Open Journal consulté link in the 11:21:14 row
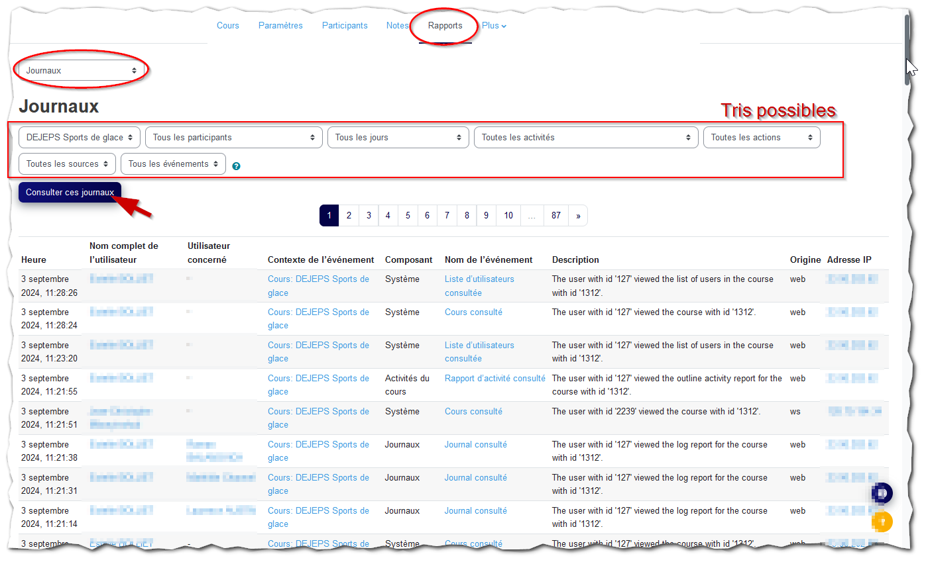The height and width of the screenshot is (562, 926). tap(476, 511)
